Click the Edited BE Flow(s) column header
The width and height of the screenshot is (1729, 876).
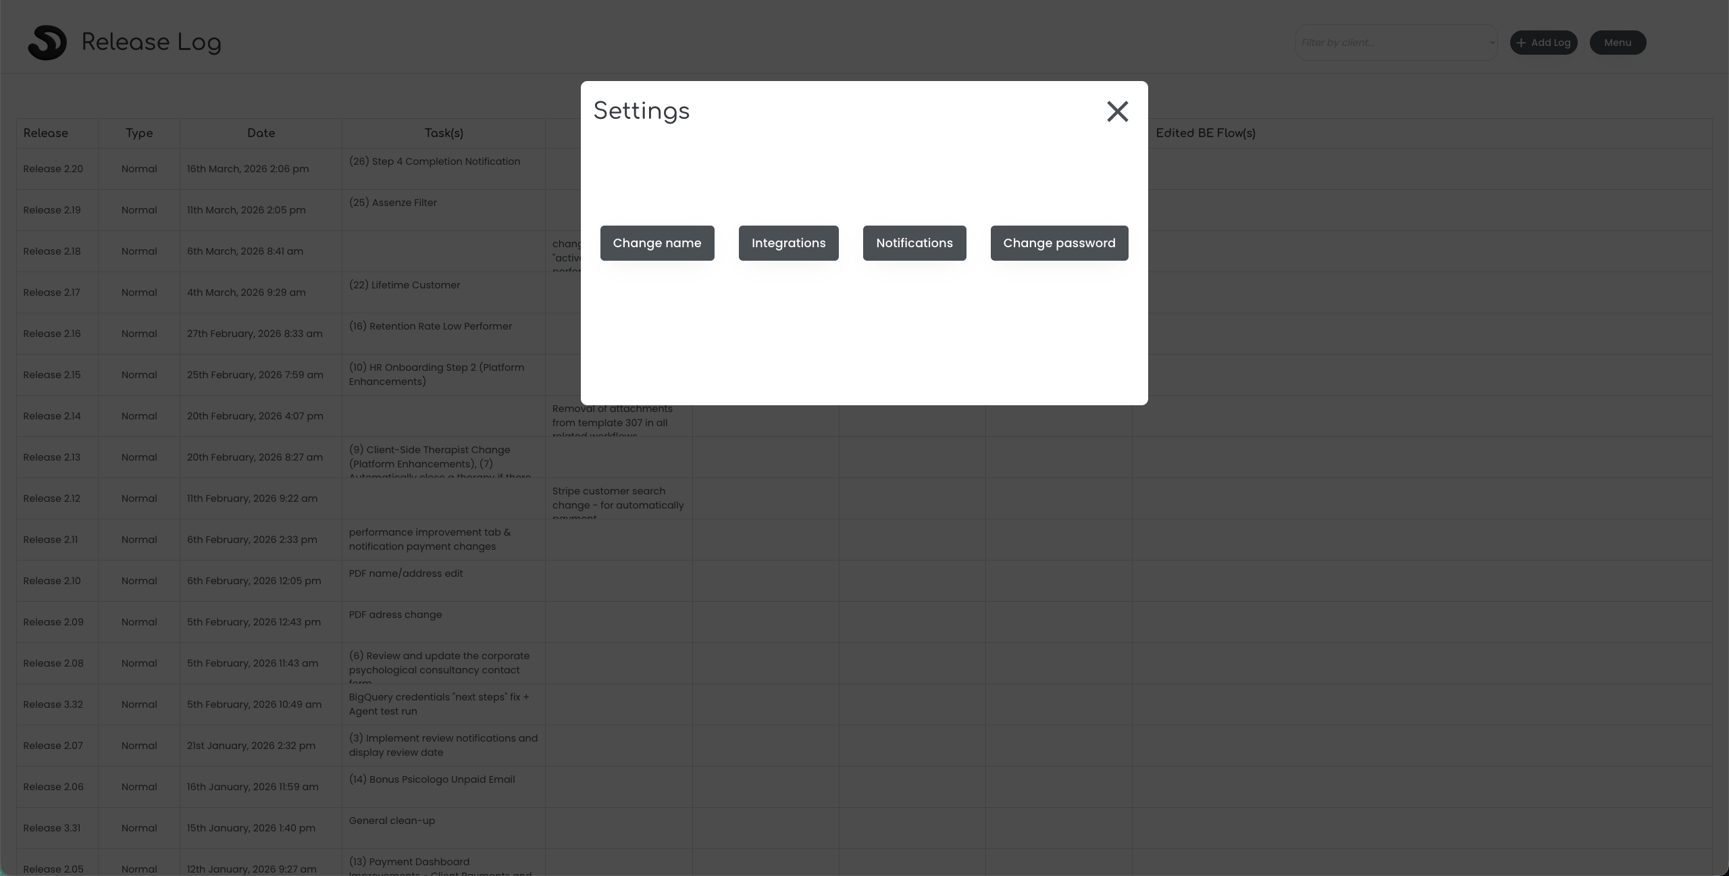[1206, 132]
